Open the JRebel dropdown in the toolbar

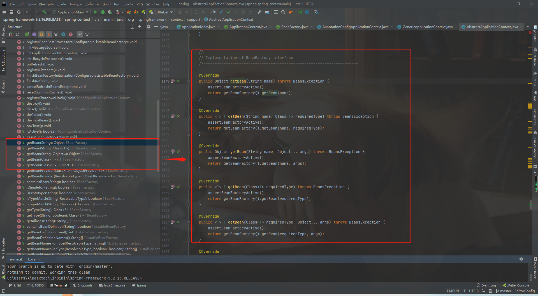click(x=165, y=12)
